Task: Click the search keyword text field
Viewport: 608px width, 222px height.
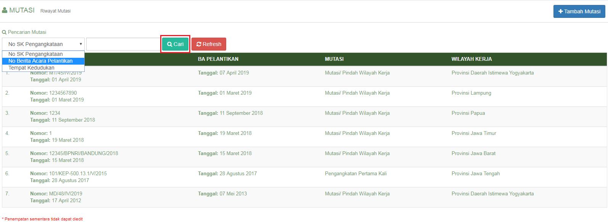Action: [x=123, y=44]
